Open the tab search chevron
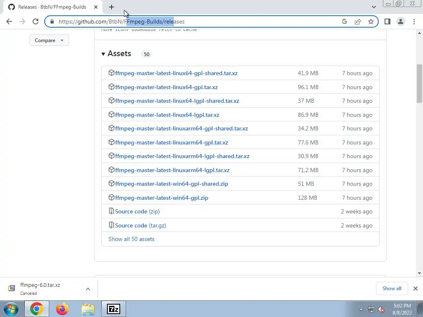The width and height of the screenshot is (423, 317). 373,7
